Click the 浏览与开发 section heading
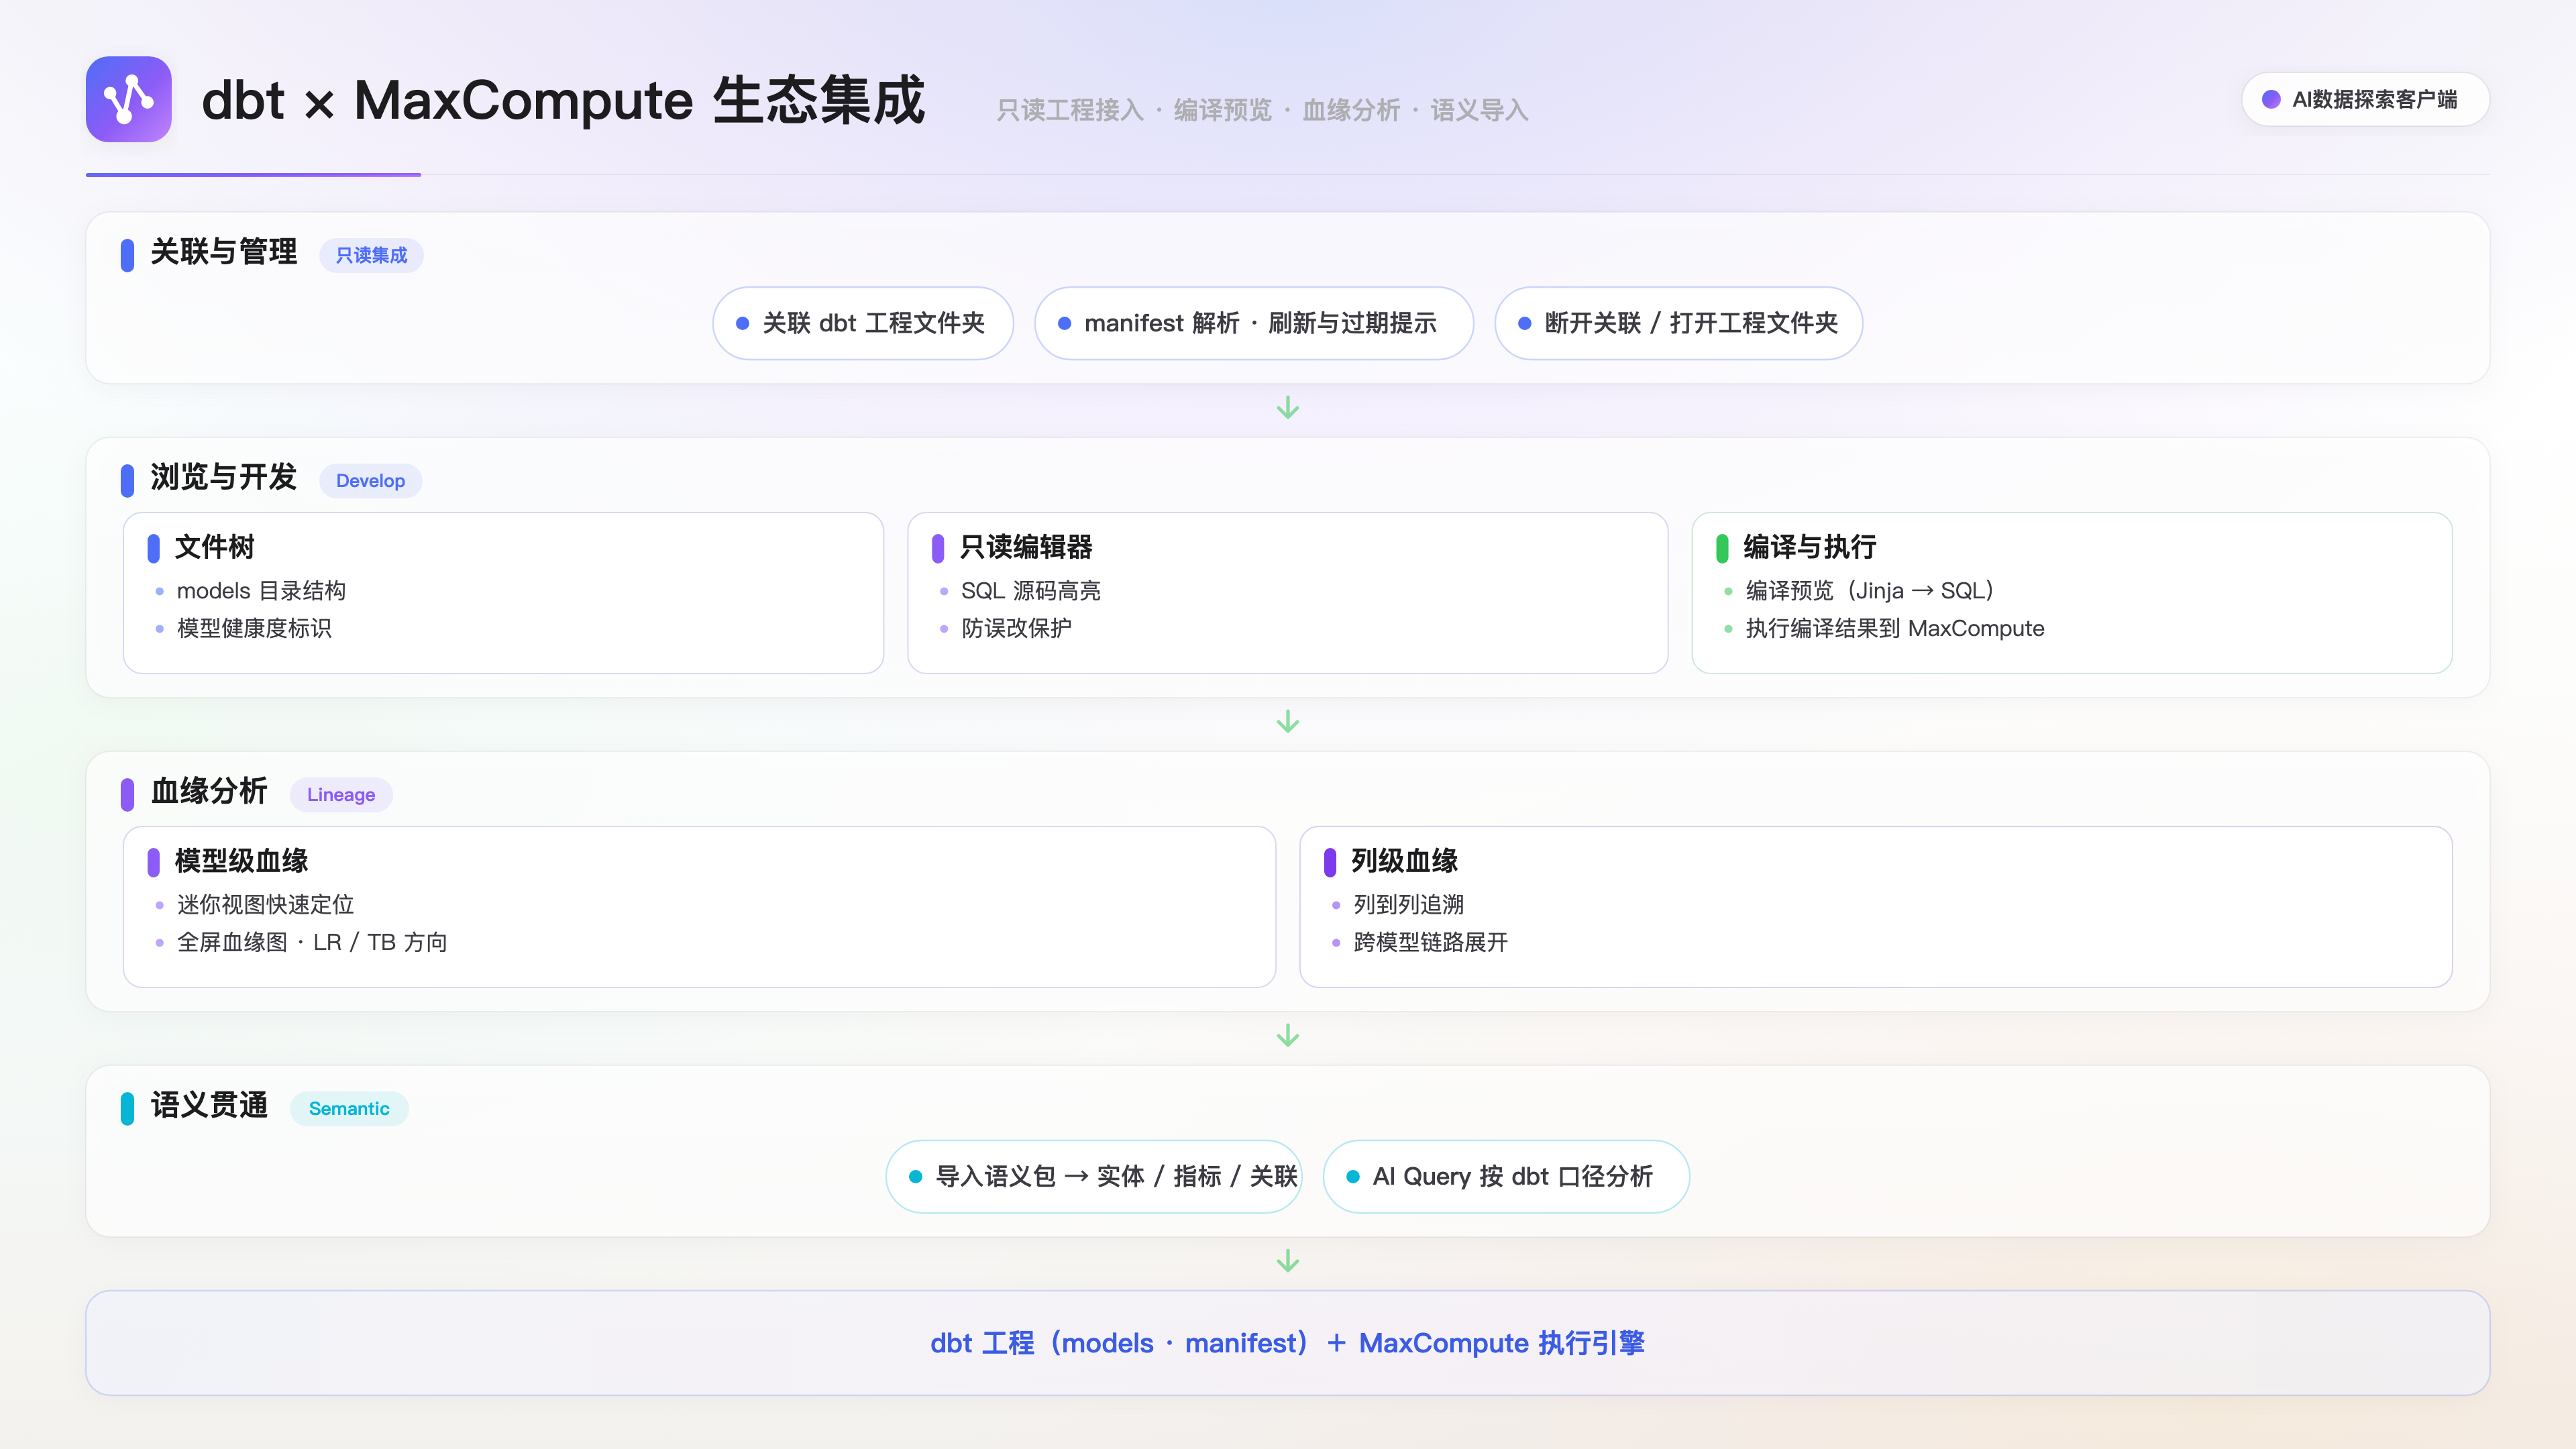2576x1449 pixels. click(224, 477)
